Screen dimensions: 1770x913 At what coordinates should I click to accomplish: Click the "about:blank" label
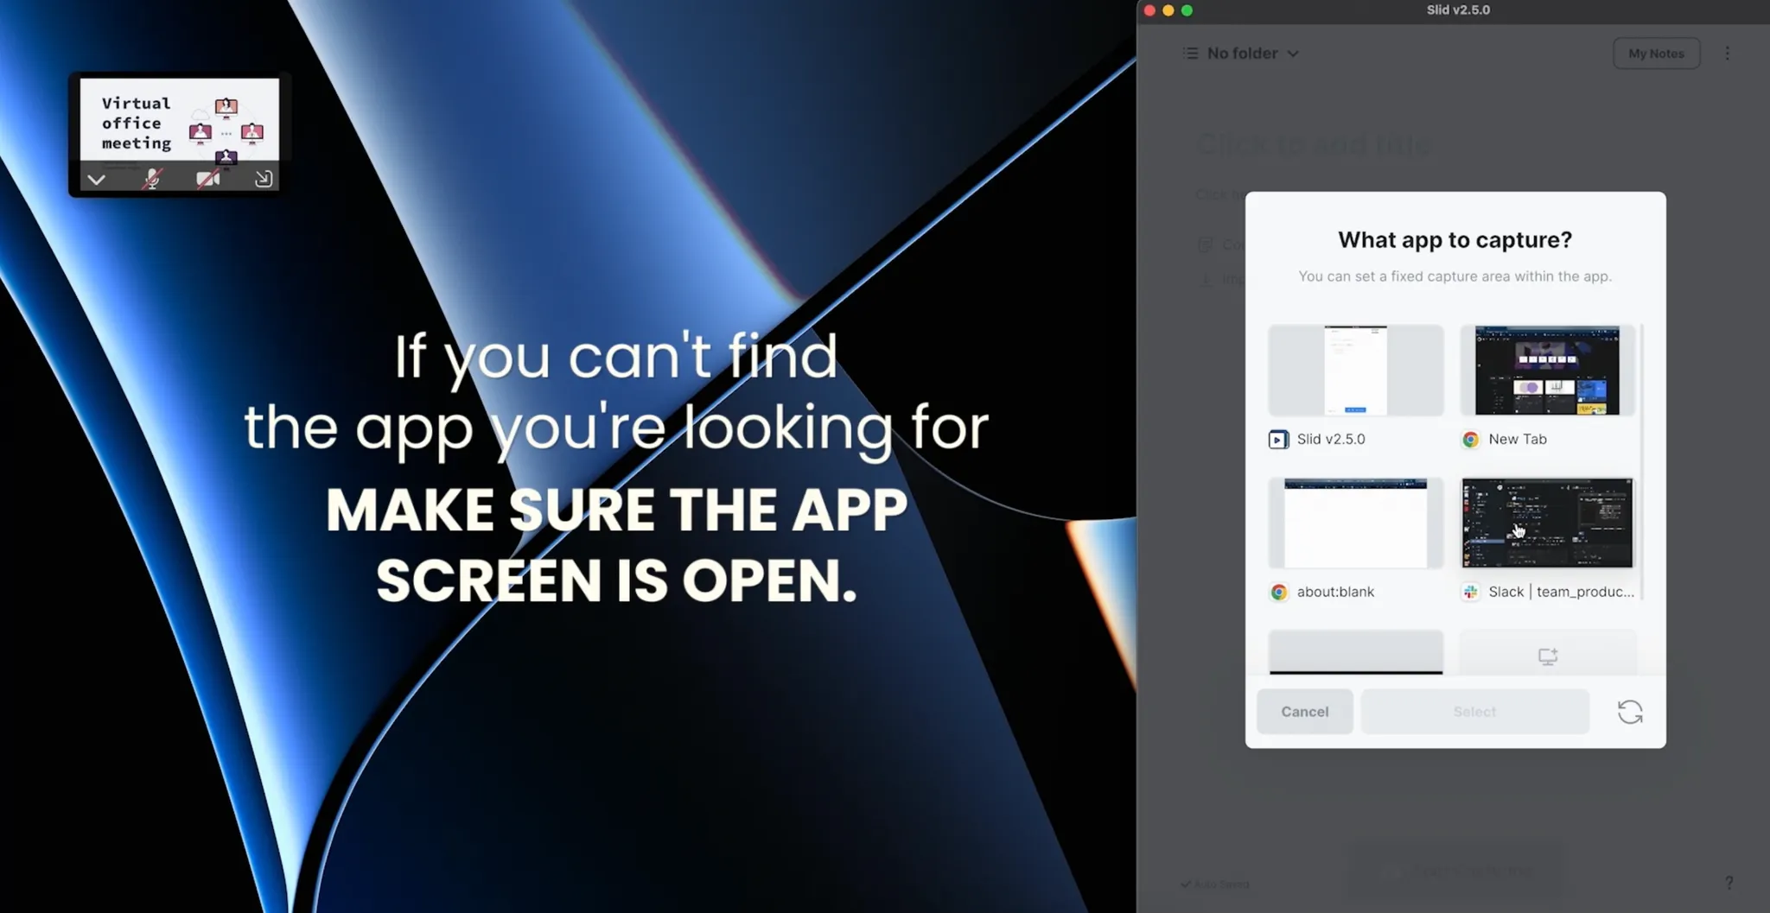(x=1335, y=593)
